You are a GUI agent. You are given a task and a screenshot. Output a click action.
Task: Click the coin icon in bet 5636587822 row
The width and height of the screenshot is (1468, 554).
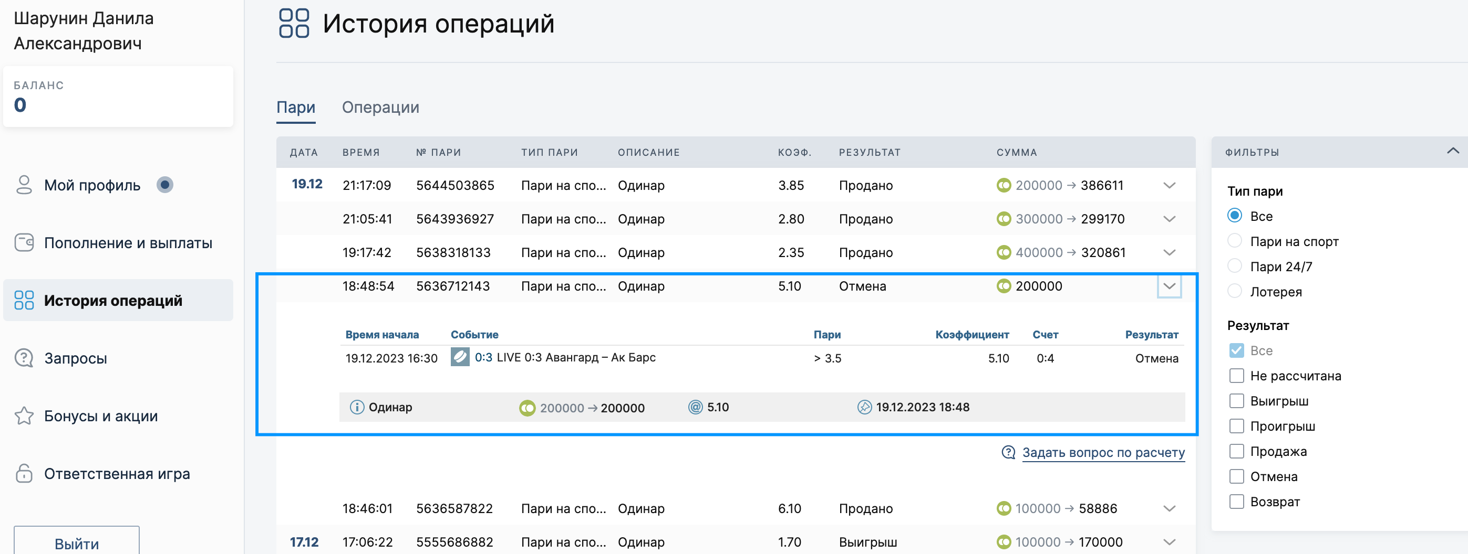coord(1004,508)
